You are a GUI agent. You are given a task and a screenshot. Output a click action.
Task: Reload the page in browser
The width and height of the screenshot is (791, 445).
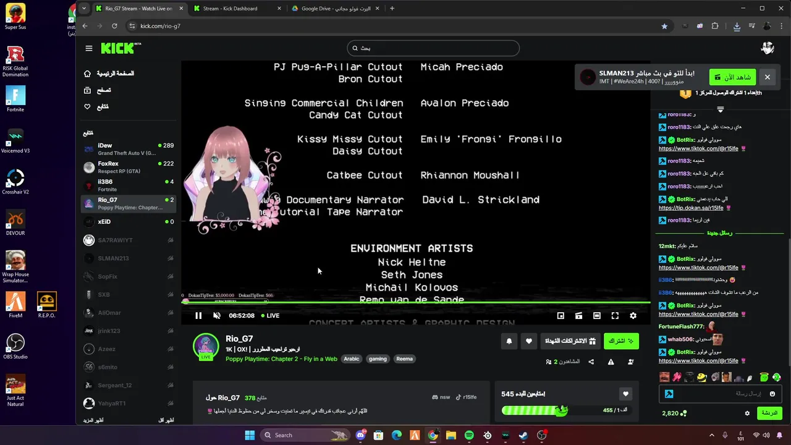click(114, 26)
